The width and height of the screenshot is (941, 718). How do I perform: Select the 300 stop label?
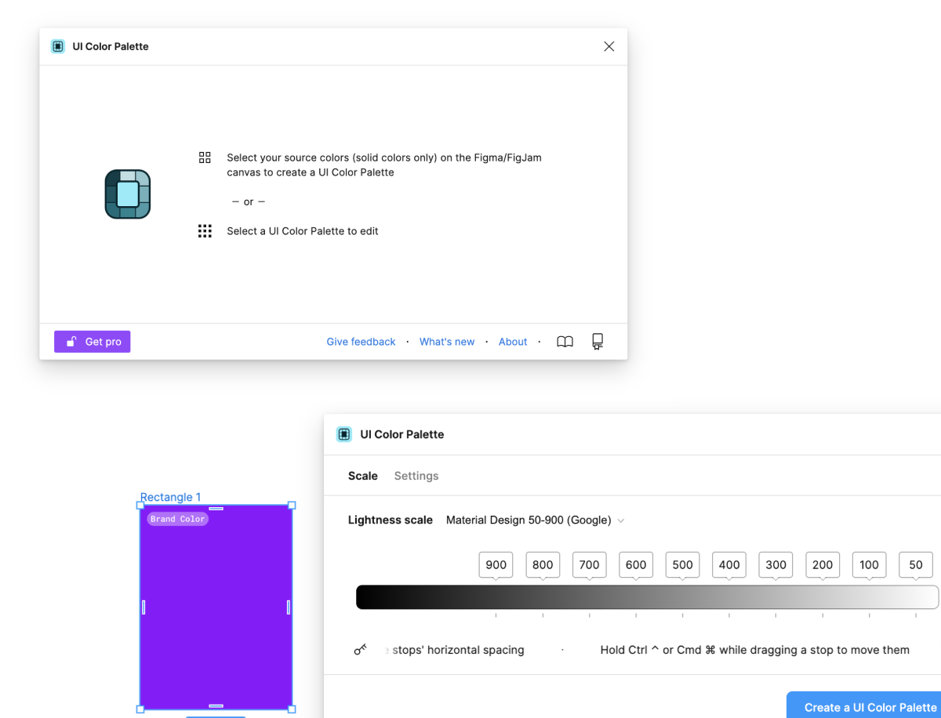point(776,564)
